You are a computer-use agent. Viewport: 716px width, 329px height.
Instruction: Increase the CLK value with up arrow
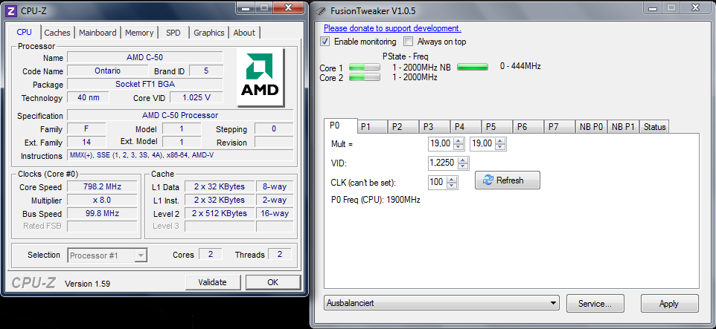coord(452,180)
